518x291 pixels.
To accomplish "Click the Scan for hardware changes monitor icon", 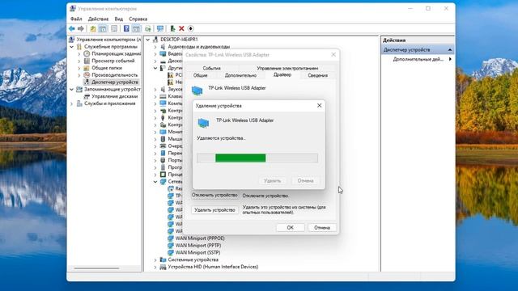I will click(x=160, y=29).
